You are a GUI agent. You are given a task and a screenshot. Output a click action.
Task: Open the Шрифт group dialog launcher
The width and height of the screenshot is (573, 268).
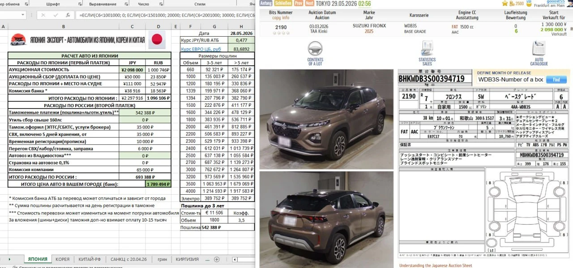pyautogui.click(x=79, y=4)
